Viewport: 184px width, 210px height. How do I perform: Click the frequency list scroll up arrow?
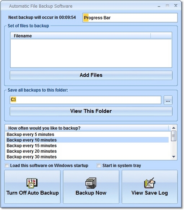point(174,128)
